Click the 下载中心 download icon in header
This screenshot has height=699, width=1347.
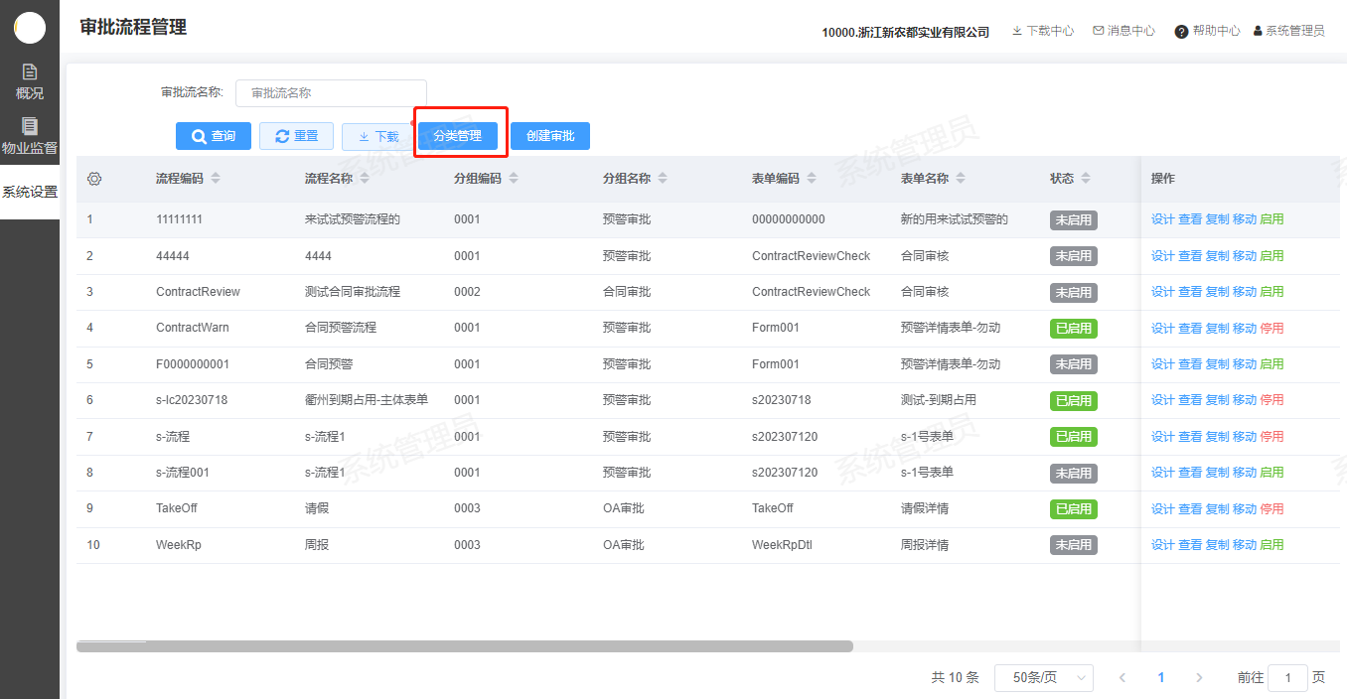pyautogui.click(x=1017, y=31)
